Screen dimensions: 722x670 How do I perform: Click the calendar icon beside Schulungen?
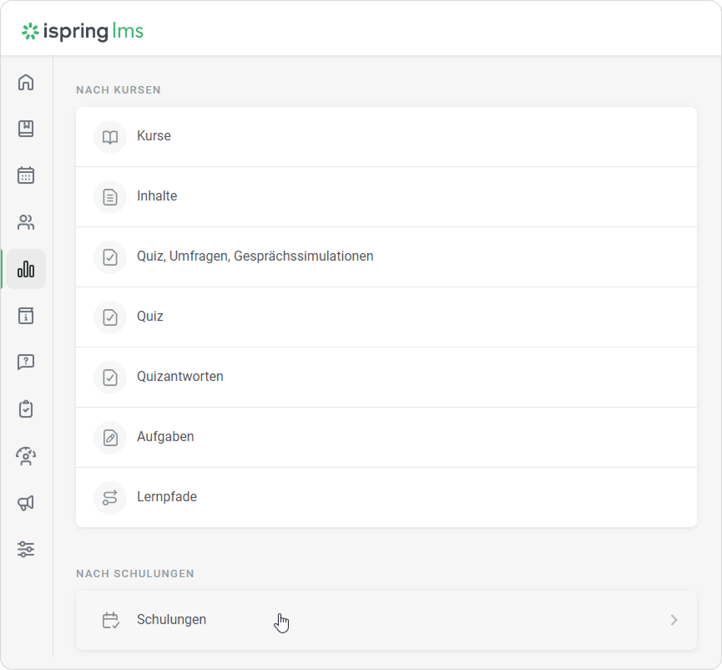(x=111, y=620)
